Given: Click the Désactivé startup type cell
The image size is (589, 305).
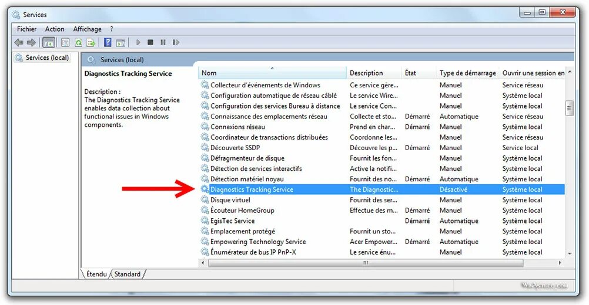Looking at the screenshot, I should click(x=453, y=189).
